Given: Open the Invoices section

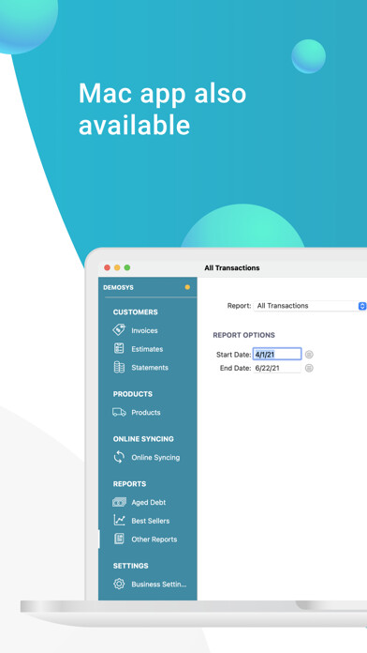Looking at the screenshot, I should 144,330.
